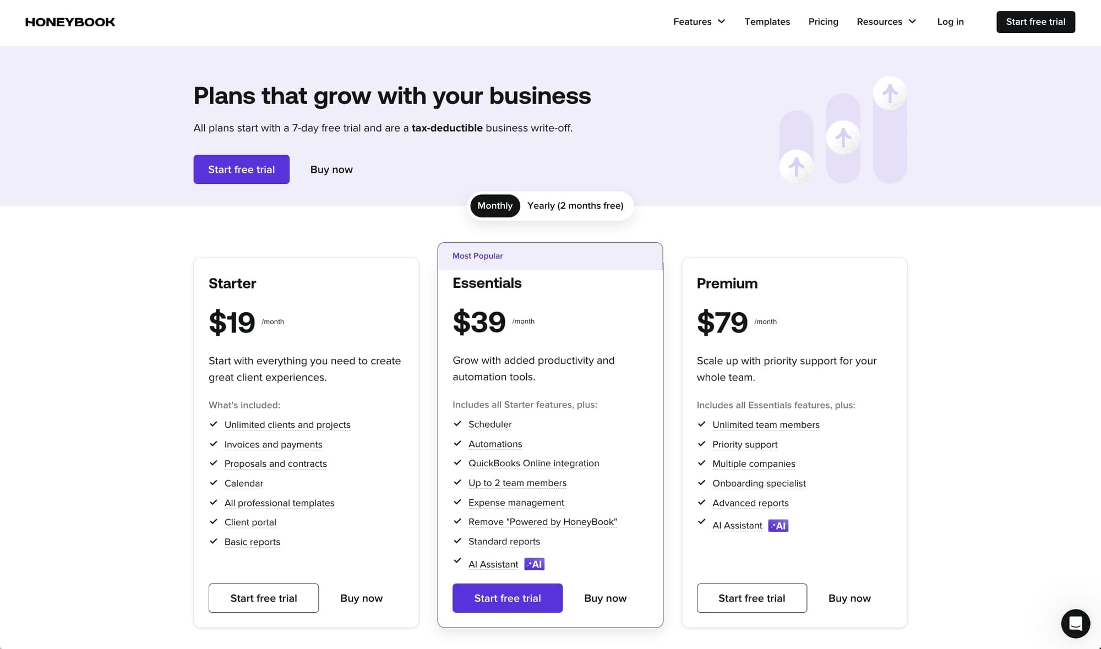The width and height of the screenshot is (1101, 649).
Task: Click the Pricing menu tab
Action: tap(823, 21)
